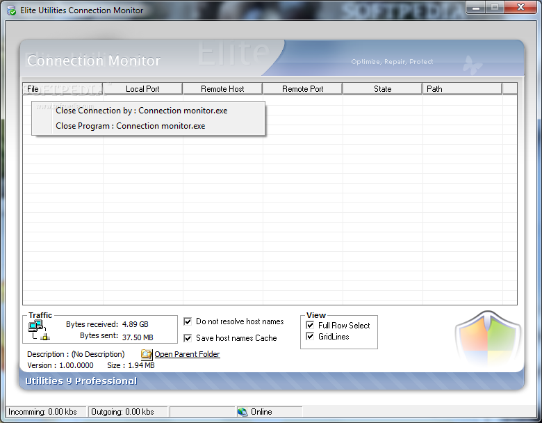542x423 pixels.
Task: Click 'Utilities 9 Professional' footer label
Action: (81, 381)
